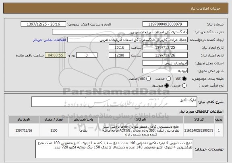Screen dimensions: 232x163
Task: Click the buyer notes text area
Action: (x=114, y=149)
